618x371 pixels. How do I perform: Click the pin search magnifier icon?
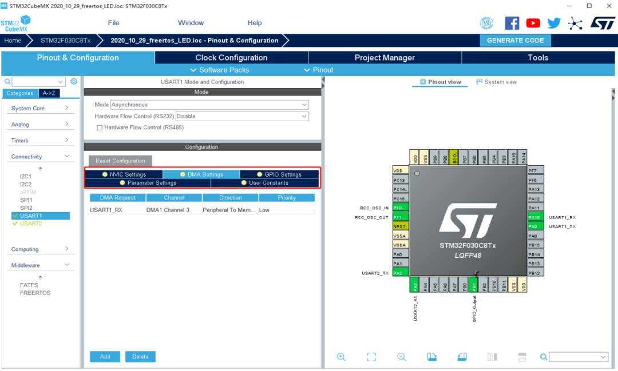click(544, 357)
